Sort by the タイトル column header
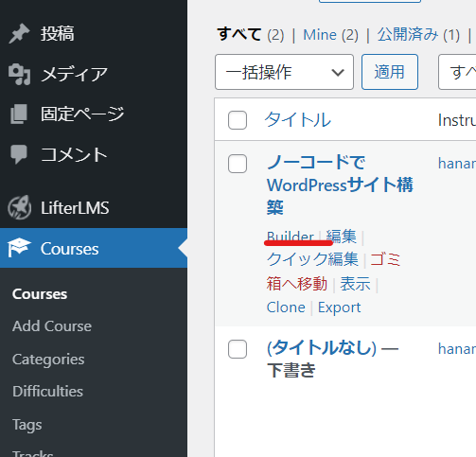476x457 pixels. (x=298, y=120)
